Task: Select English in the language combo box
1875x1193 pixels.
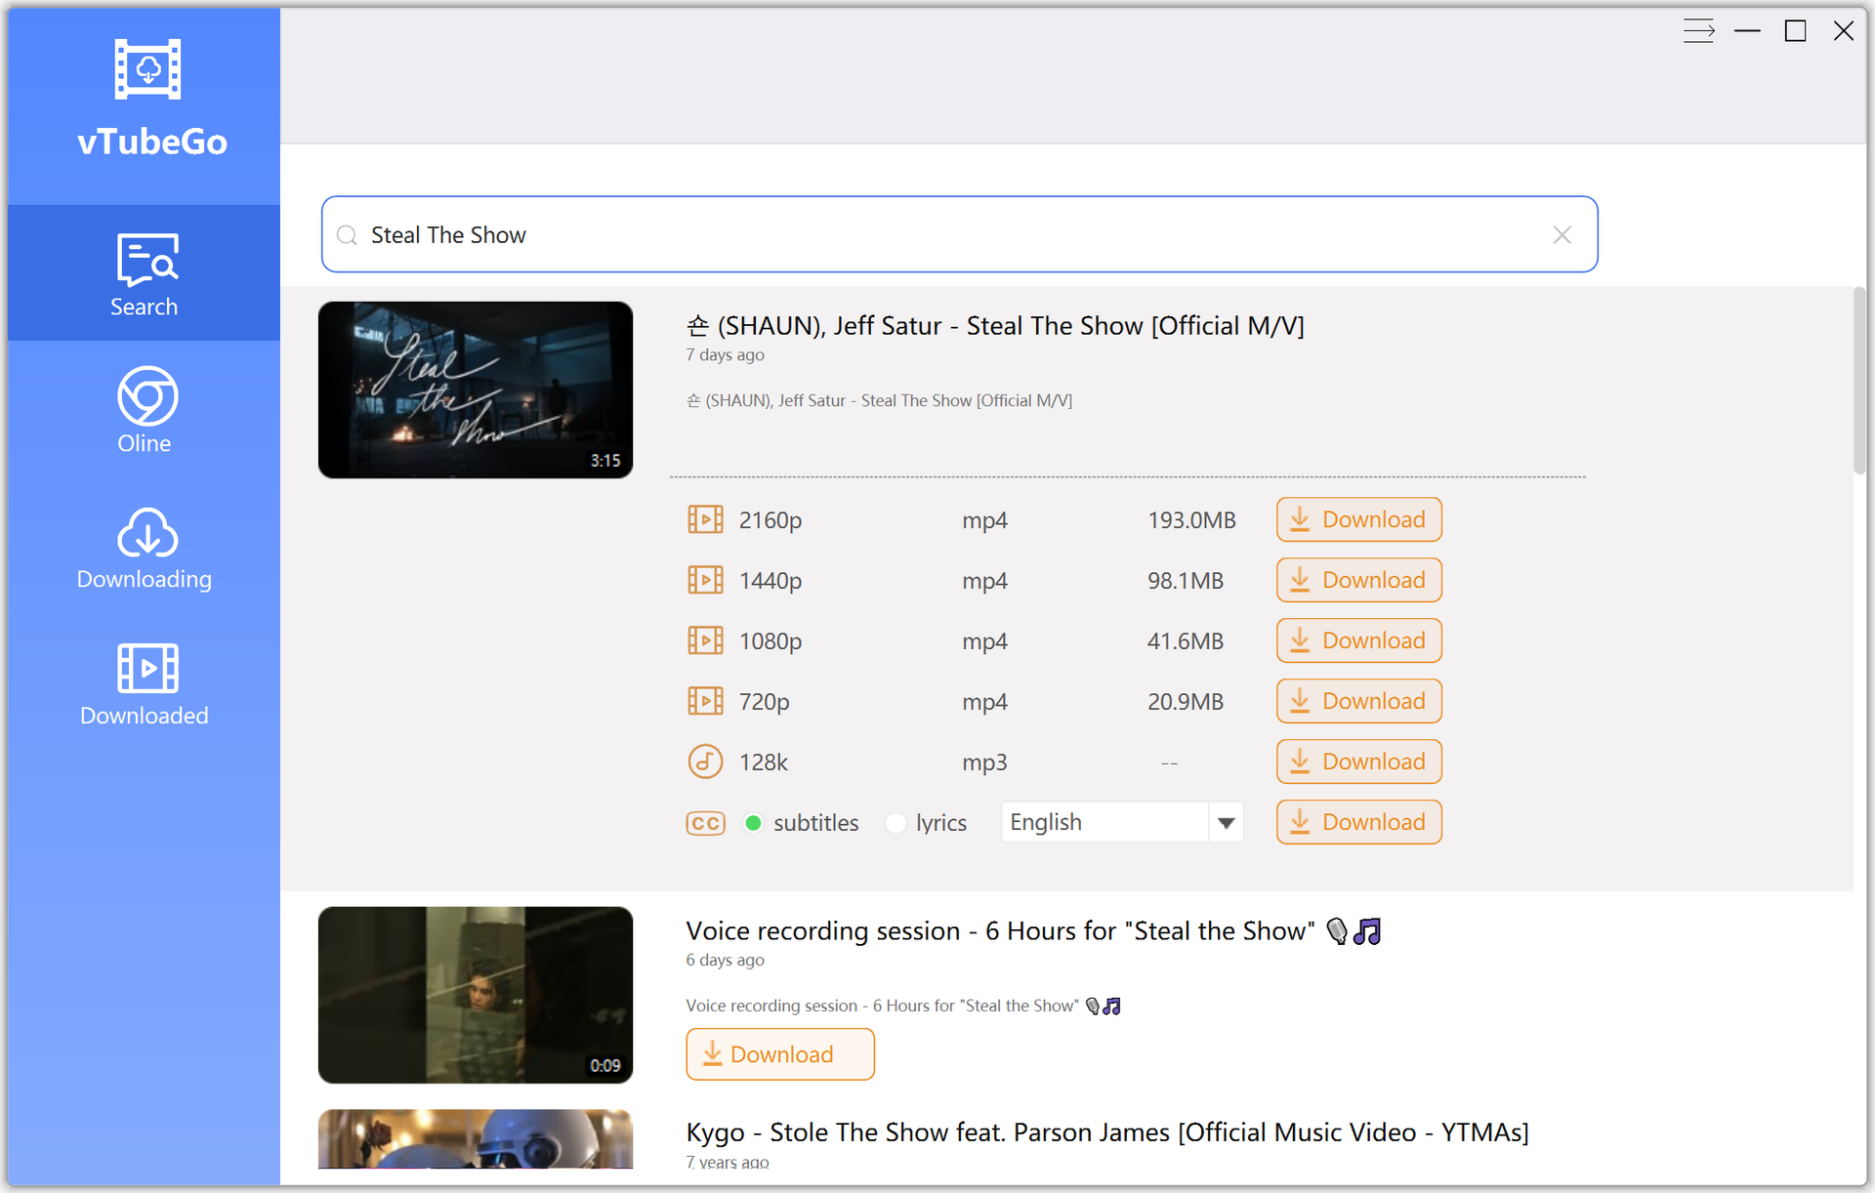Action: point(1104,822)
